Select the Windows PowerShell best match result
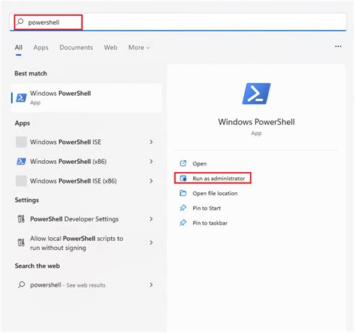Image resolution: width=355 pixels, height=333 pixels. tap(86, 98)
